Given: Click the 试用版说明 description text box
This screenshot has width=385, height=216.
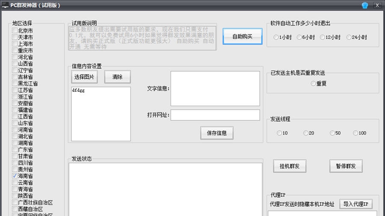Looking at the screenshot, I should coord(142,38).
